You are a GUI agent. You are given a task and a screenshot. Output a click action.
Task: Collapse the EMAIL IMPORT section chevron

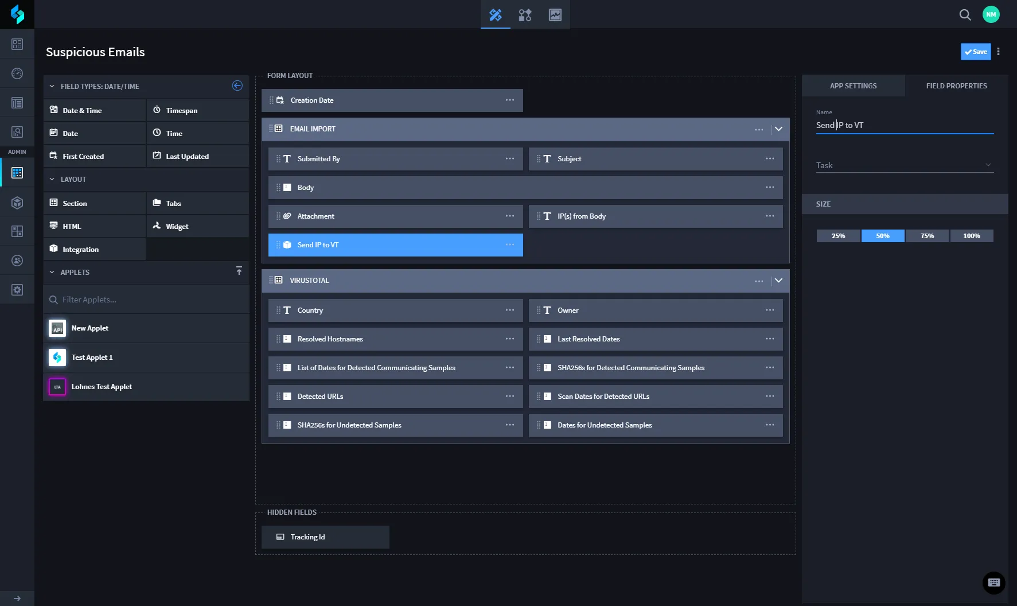[779, 129]
